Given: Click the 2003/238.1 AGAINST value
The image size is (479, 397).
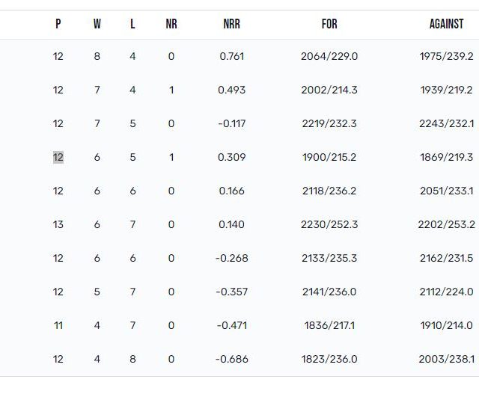Looking at the screenshot, I should 446,359.
